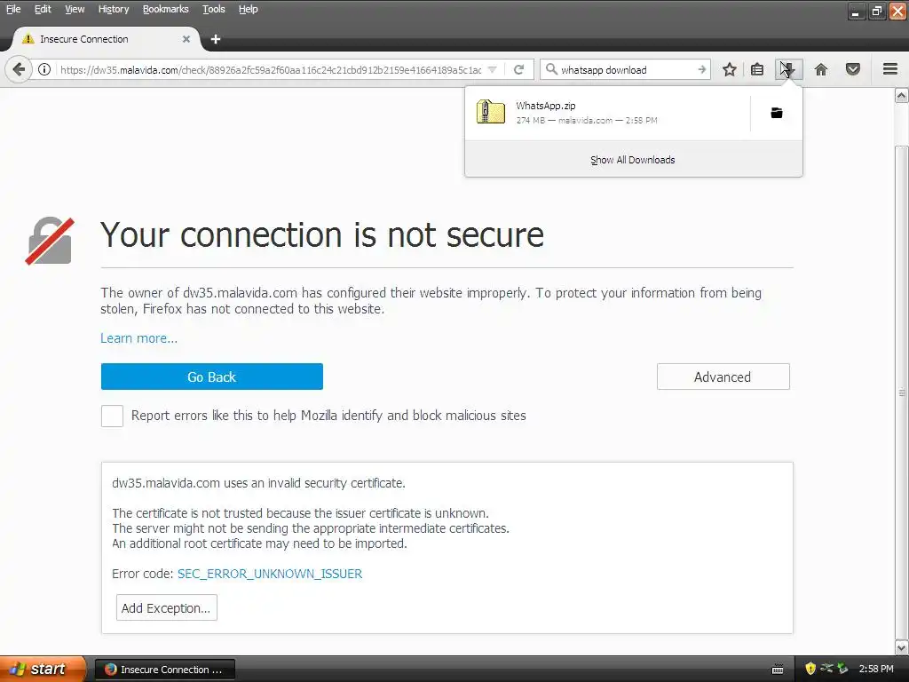Go to Home page icon
Image resolution: width=909 pixels, height=682 pixels.
pyautogui.click(x=821, y=69)
